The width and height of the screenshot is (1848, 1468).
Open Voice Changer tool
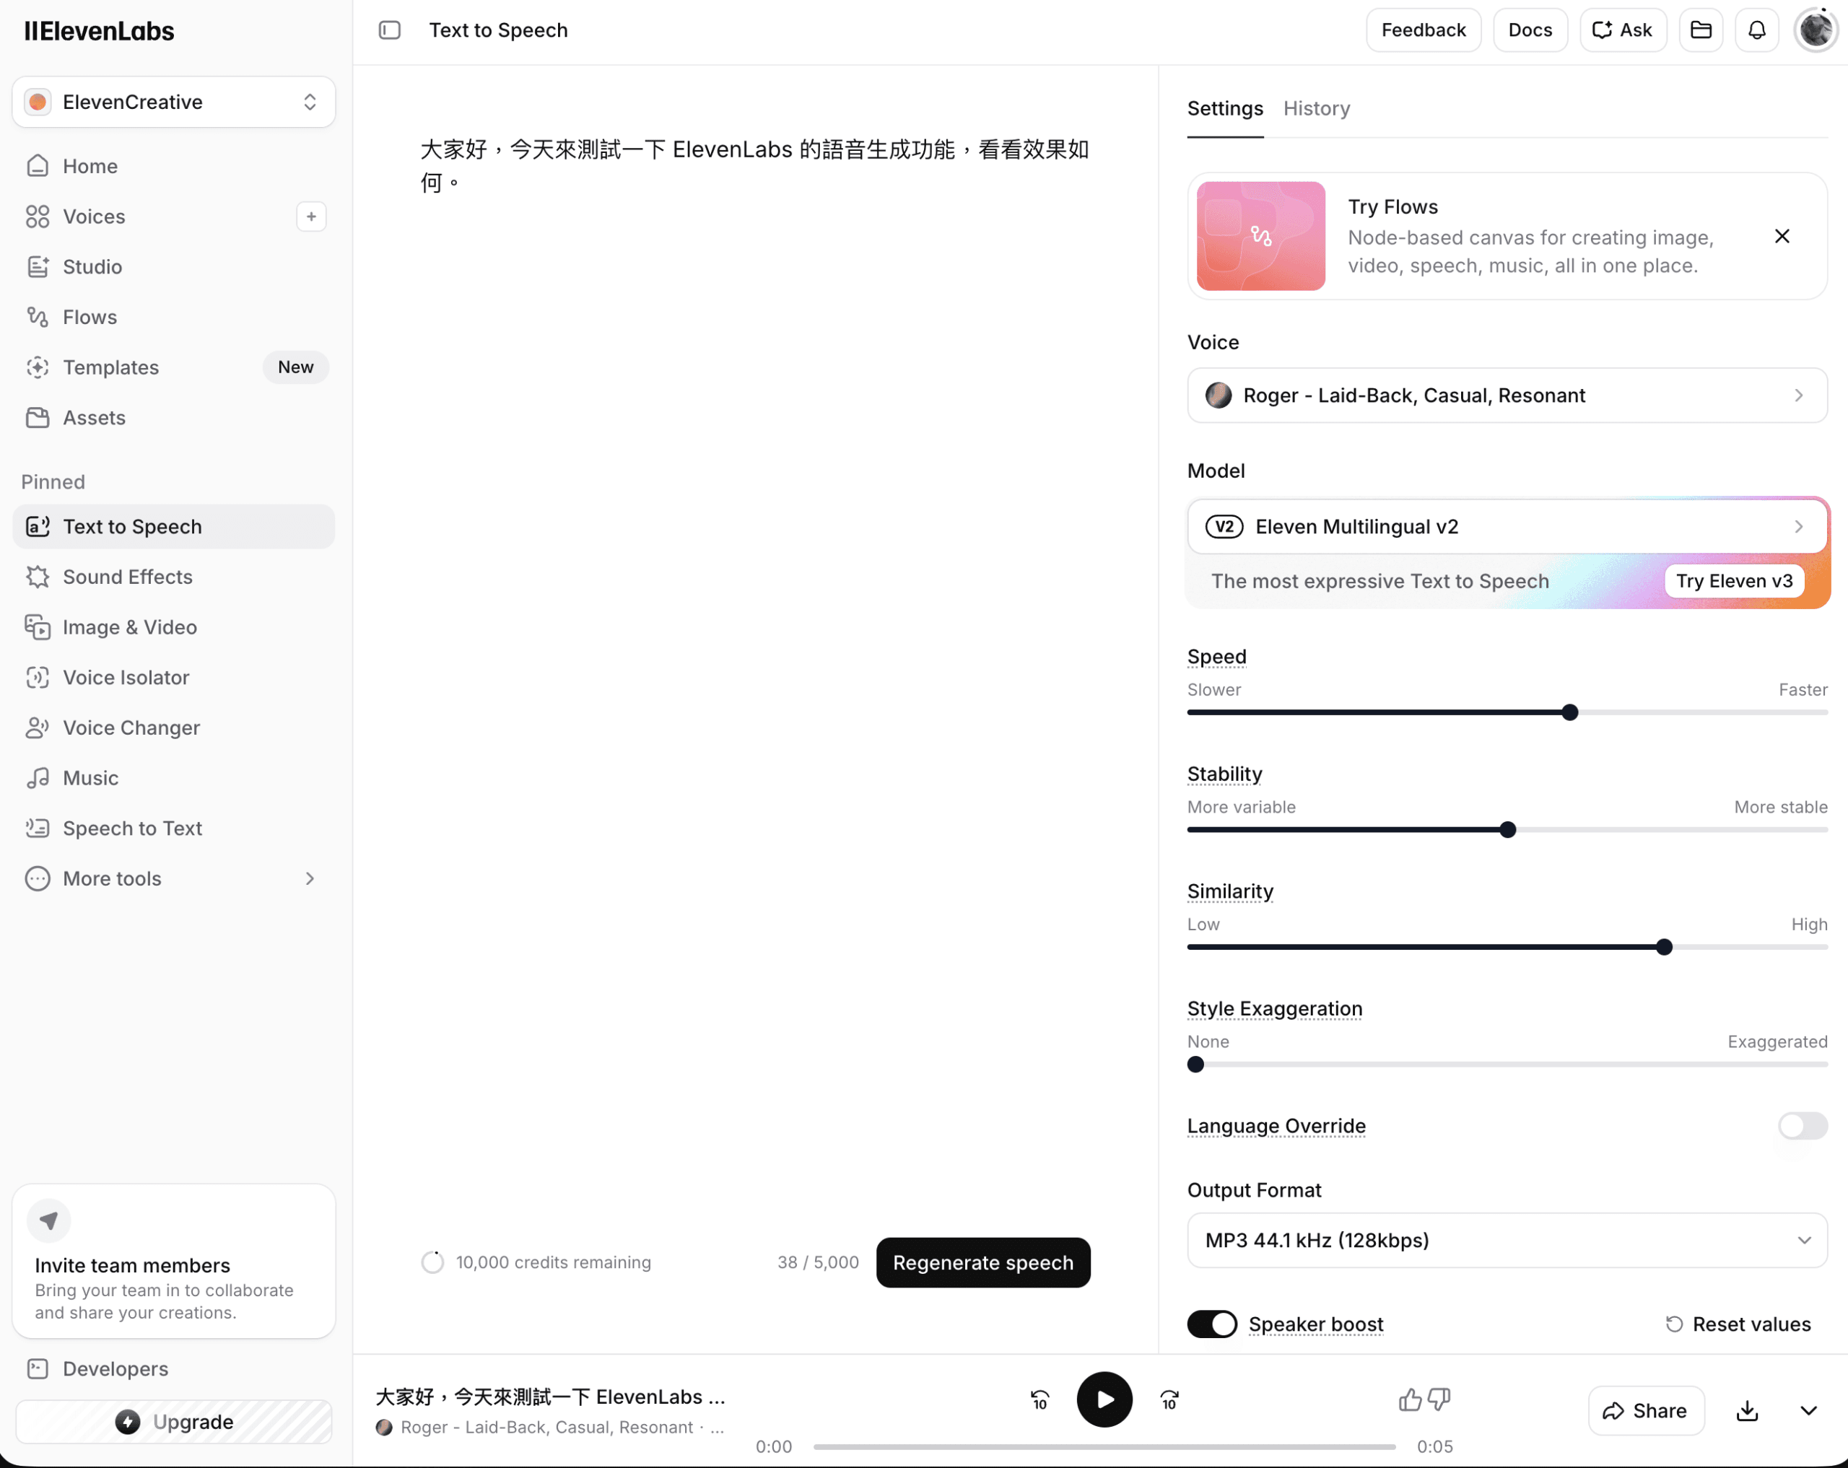(173, 728)
